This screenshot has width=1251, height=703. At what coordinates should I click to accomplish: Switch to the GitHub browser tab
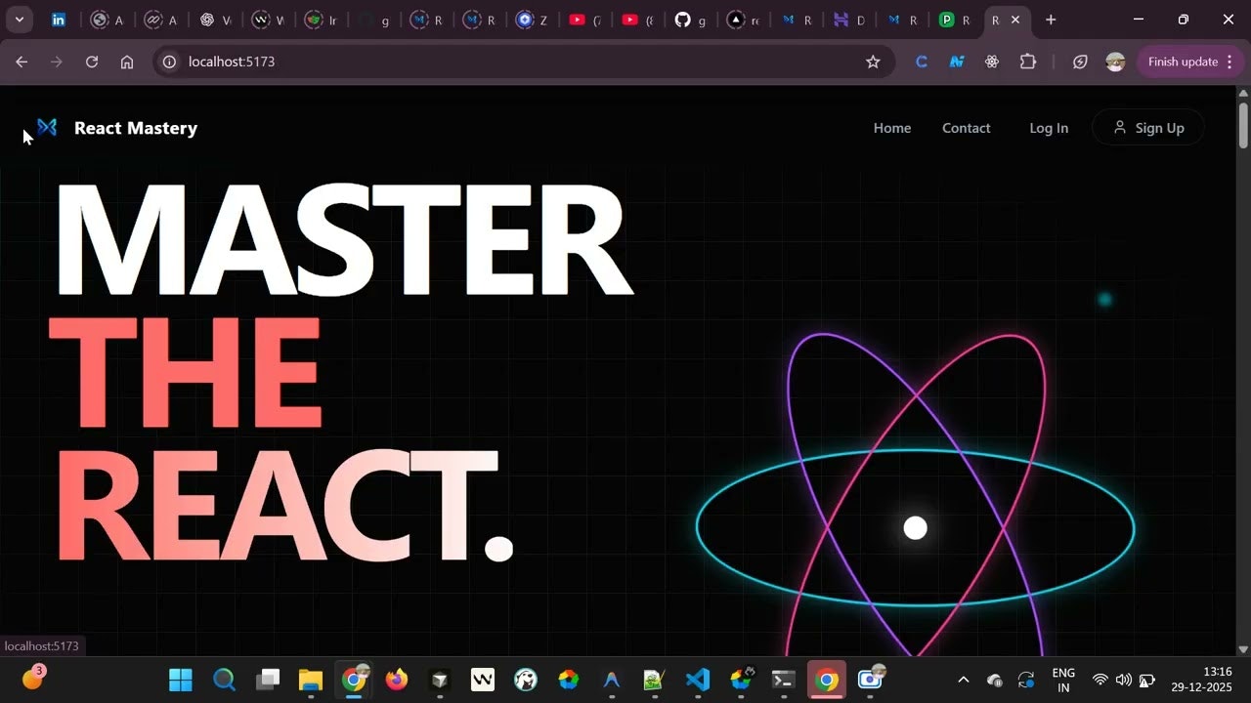pos(681,20)
